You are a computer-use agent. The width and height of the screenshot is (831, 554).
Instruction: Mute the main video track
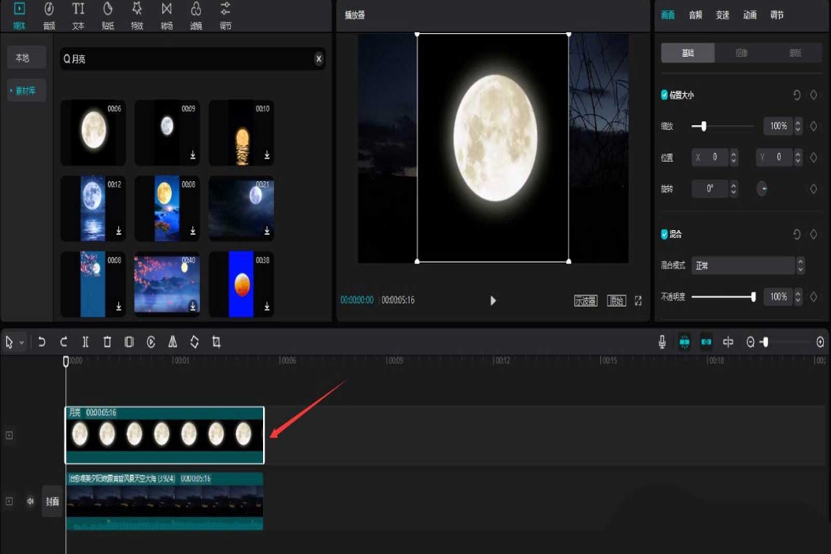[x=31, y=501]
